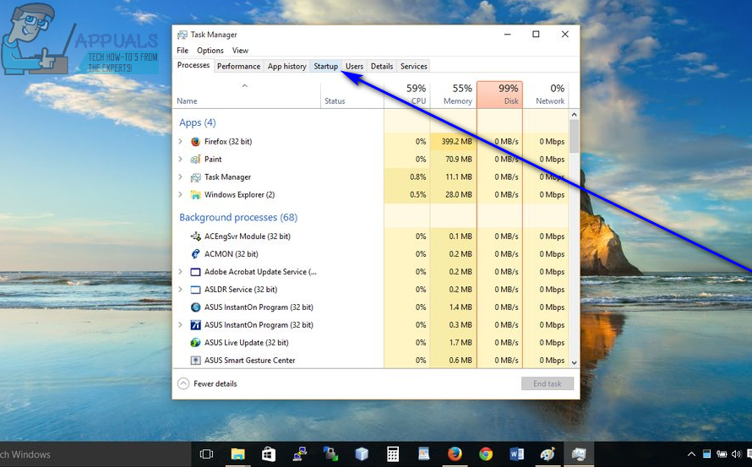
Task: Switch to the Users tab
Action: 354,66
